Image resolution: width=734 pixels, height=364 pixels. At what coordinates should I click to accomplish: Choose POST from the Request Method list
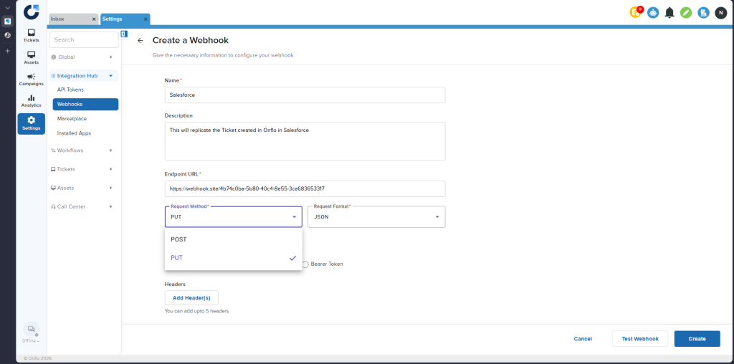(x=233, y=239)
